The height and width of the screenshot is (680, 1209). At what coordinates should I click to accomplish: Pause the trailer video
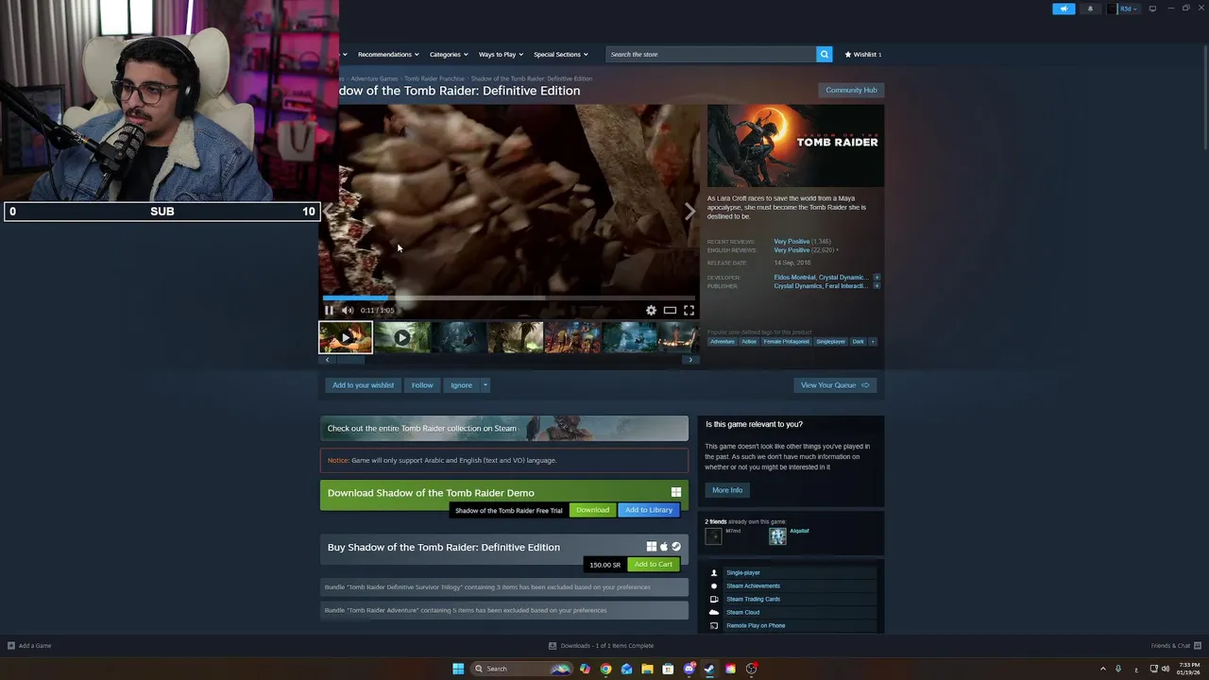(329, 310)
